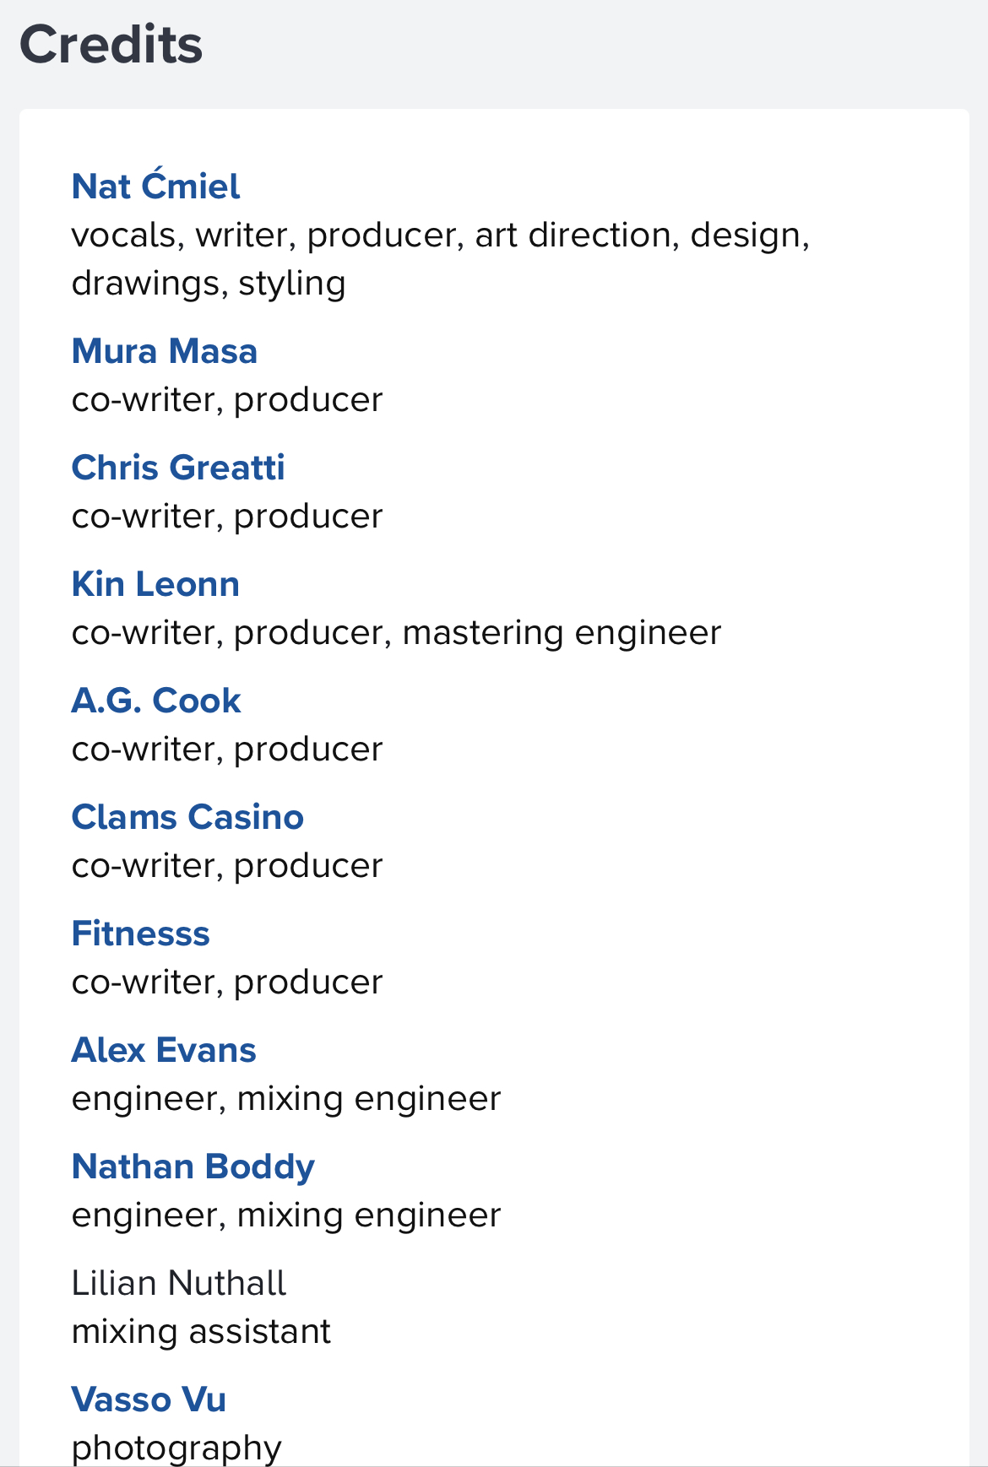The width and height of the screenshot is (988, 1467).
Task: Open the Fitnesss credit link
Action: [140, 934]
